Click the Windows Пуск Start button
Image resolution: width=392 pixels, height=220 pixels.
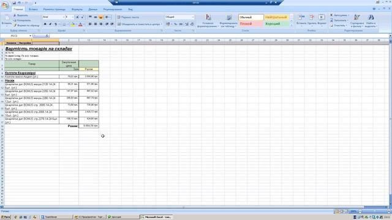6,217
